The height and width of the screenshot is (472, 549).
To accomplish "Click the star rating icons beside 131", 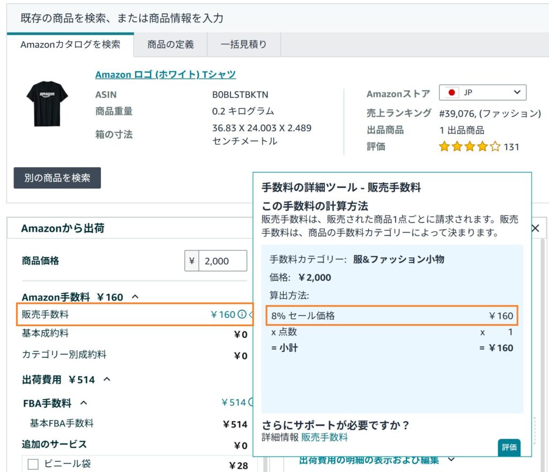I will [x=470, y=146].
